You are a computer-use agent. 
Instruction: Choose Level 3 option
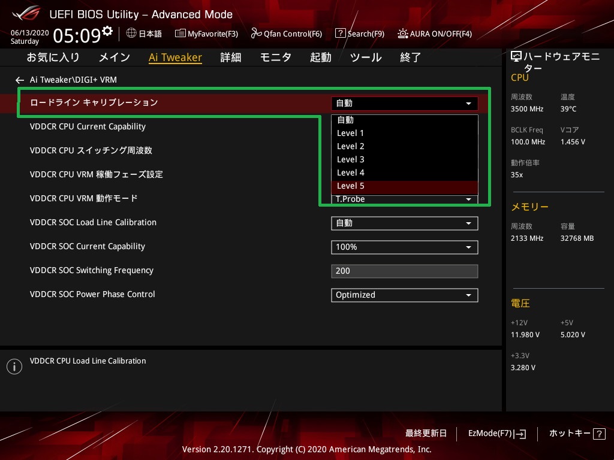[405, 159]
